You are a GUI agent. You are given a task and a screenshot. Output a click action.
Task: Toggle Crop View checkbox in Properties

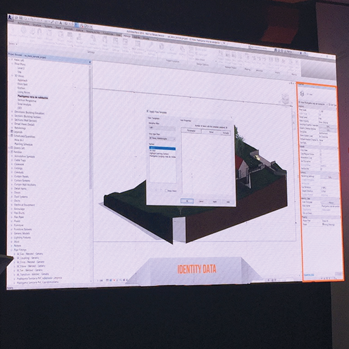coord(320,151)
